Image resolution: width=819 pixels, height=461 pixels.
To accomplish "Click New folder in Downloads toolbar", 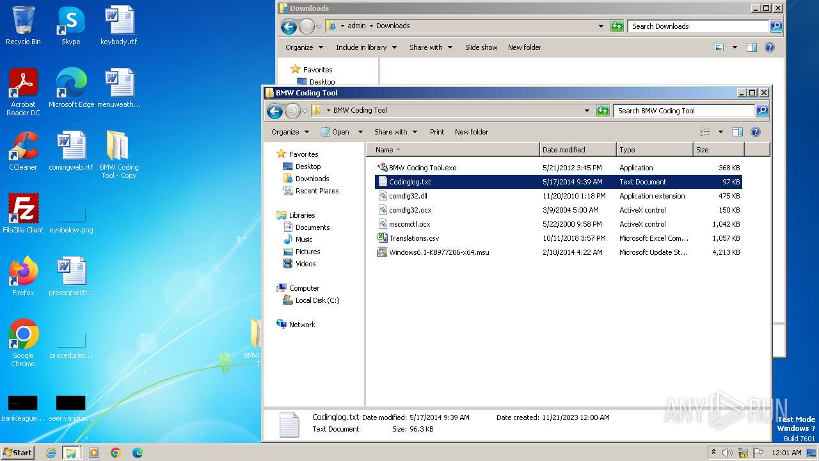I will click(x=525, y=47).
